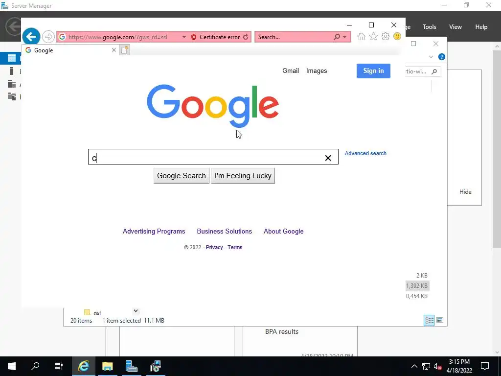
Task: Open IE Favorites star icon
Action: (373, 36)
